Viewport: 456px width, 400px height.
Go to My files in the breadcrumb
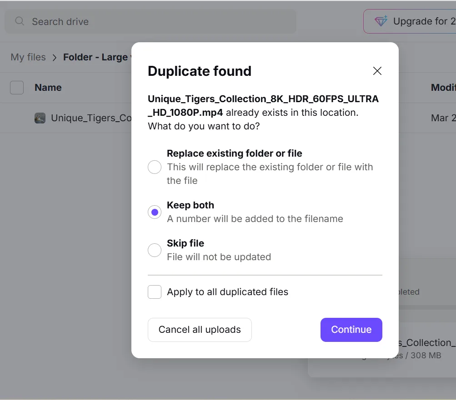pos(28,57)
